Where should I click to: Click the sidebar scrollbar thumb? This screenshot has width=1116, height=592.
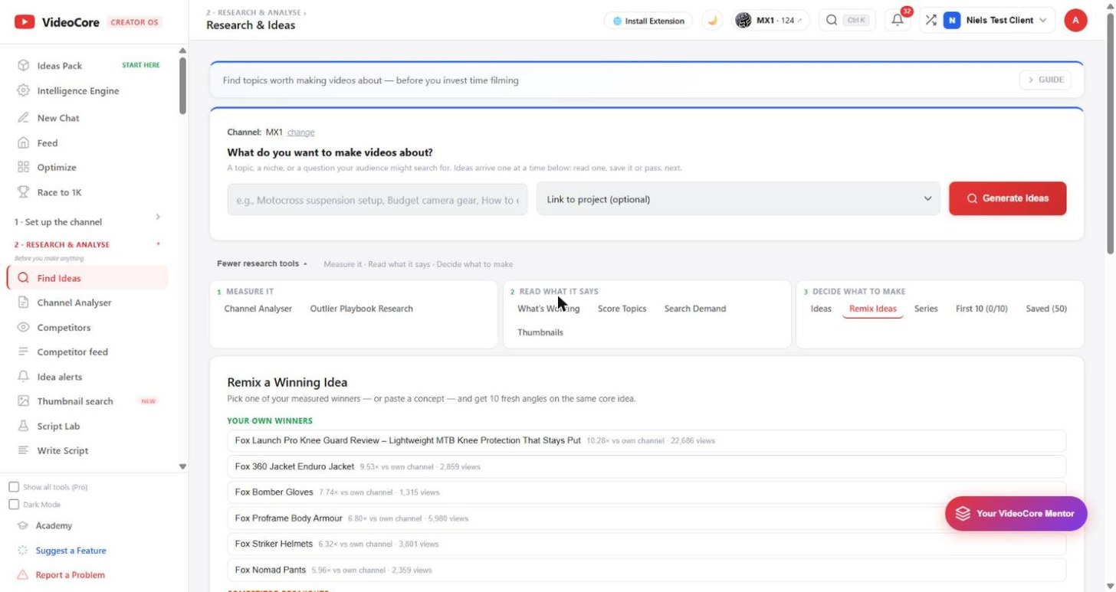[182, 86]
